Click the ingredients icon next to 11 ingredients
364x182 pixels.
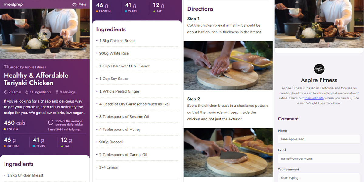(27, 92)
